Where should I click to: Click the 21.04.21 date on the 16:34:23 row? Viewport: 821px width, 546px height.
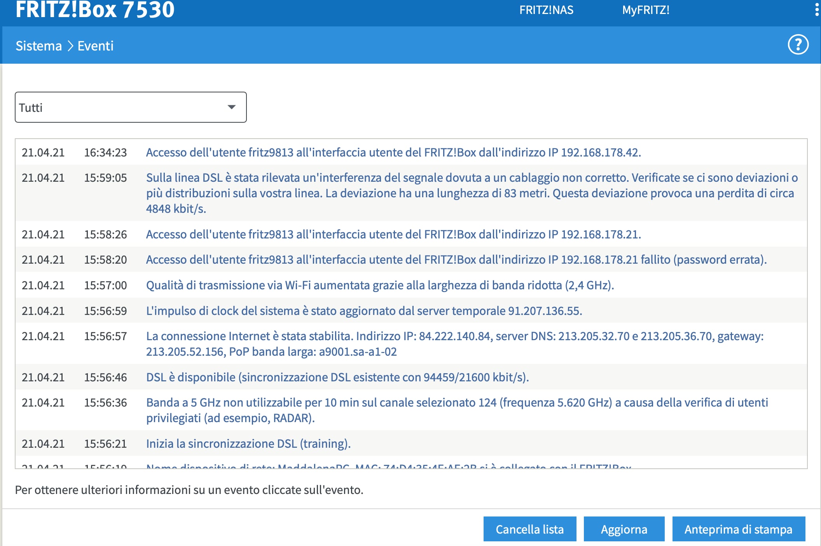(x=43, y=152)
